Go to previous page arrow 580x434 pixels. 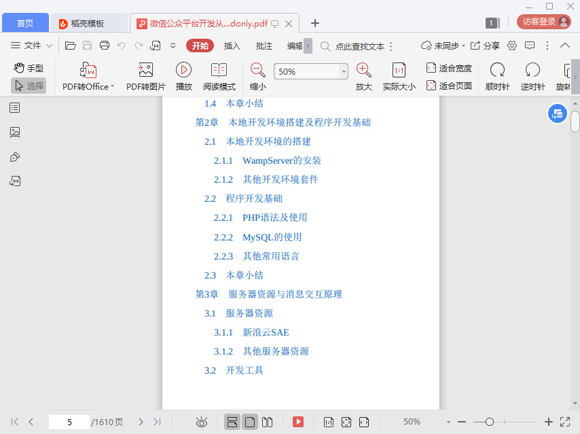pyautogui.click(x=31, y=422)
